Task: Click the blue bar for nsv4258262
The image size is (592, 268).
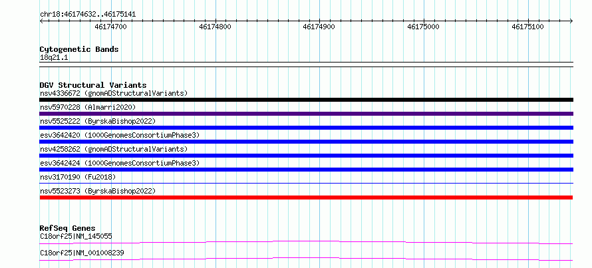Action: click(306, 156)
